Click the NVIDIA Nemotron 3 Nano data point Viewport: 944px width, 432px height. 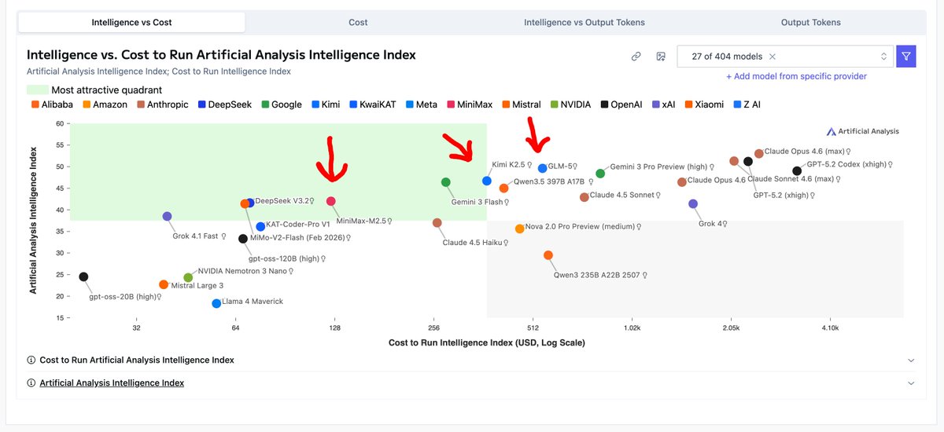tap(188, 278)
